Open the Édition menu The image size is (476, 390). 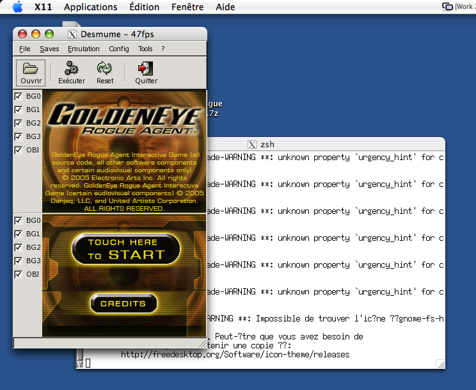(144, 6)
